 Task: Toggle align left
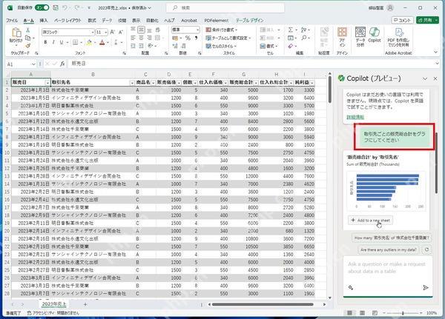coord(133,38)
